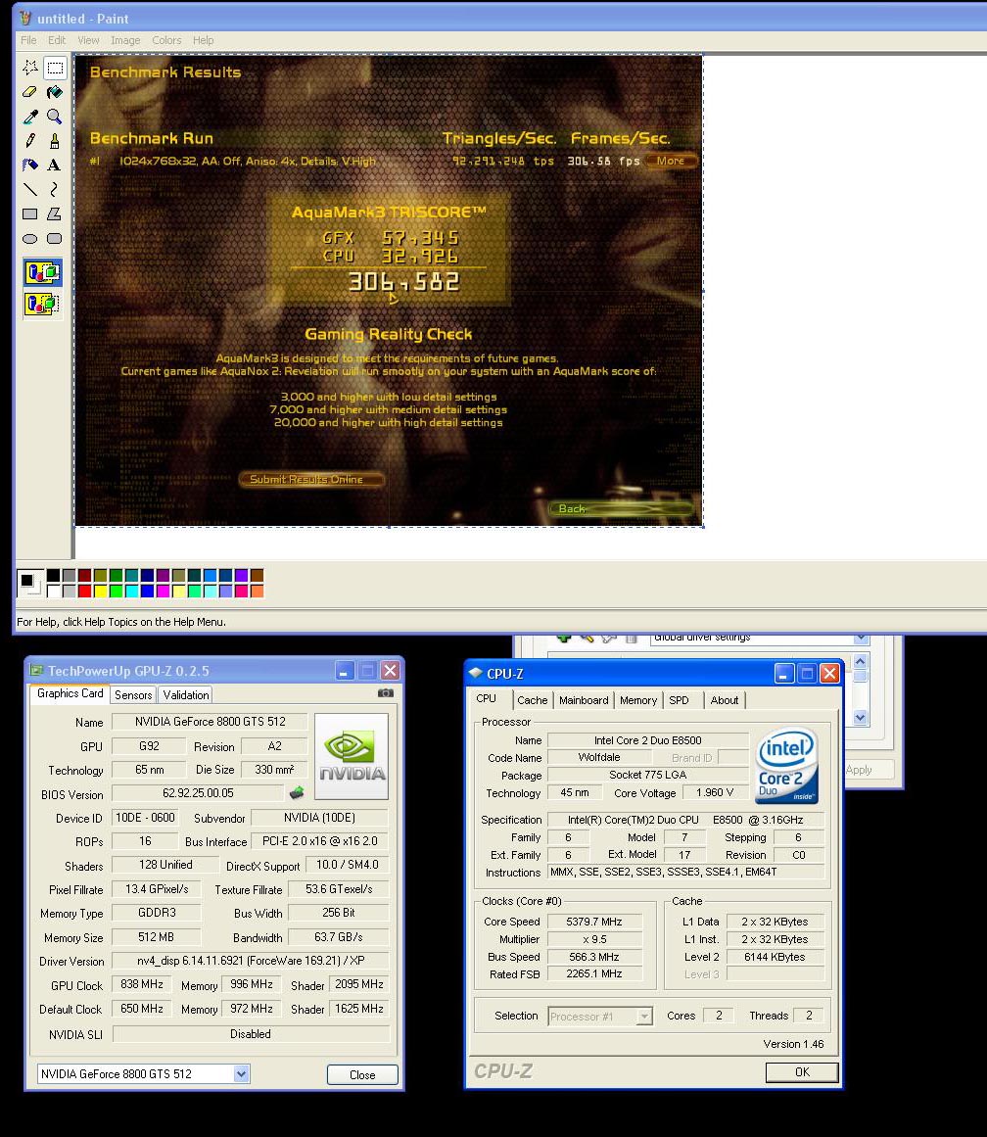Choose the transparent selection option in toolbox
This screenshot has width=987, height=1137.
[x=43, y=304]
